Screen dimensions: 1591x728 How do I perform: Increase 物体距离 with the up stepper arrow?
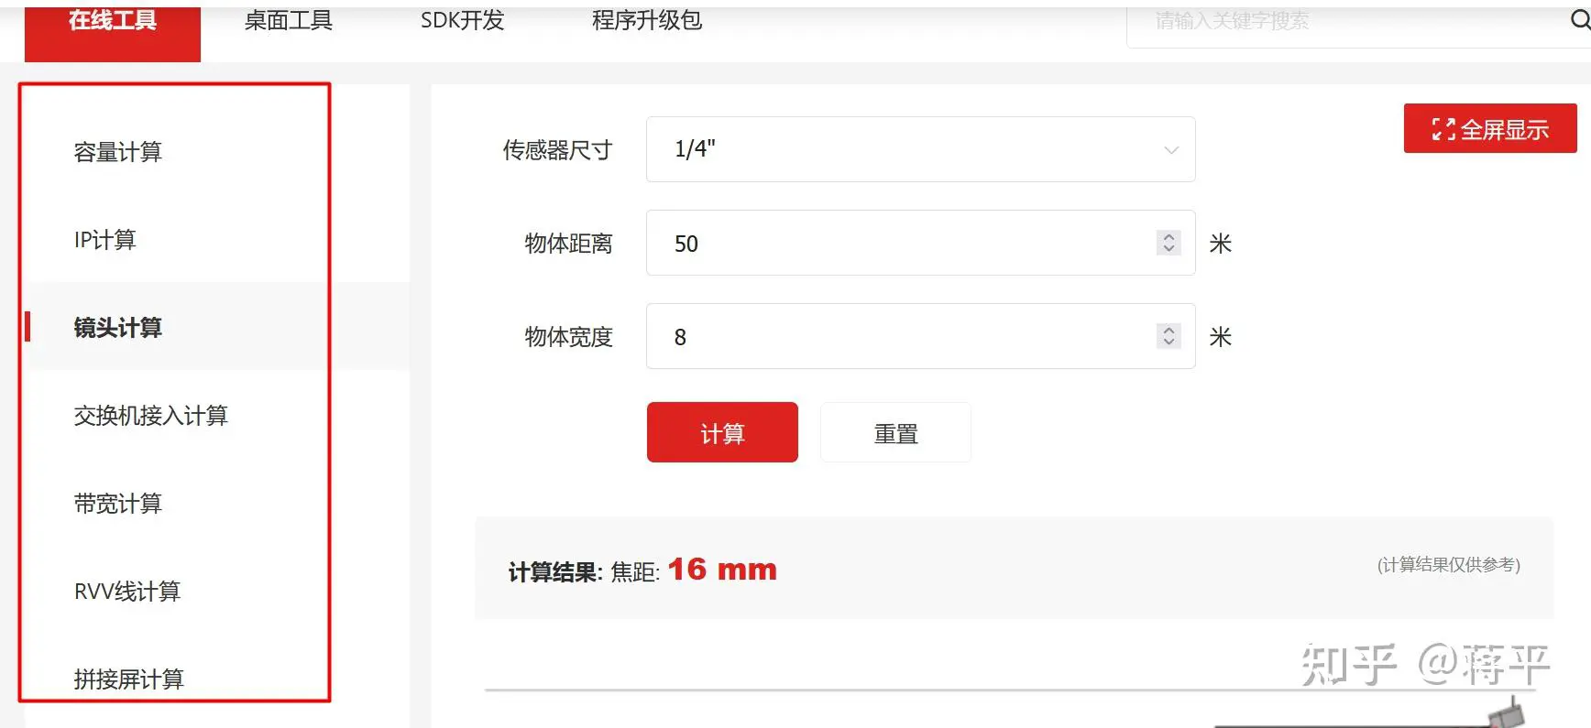pyautogui.click(x=1169, y=236)
